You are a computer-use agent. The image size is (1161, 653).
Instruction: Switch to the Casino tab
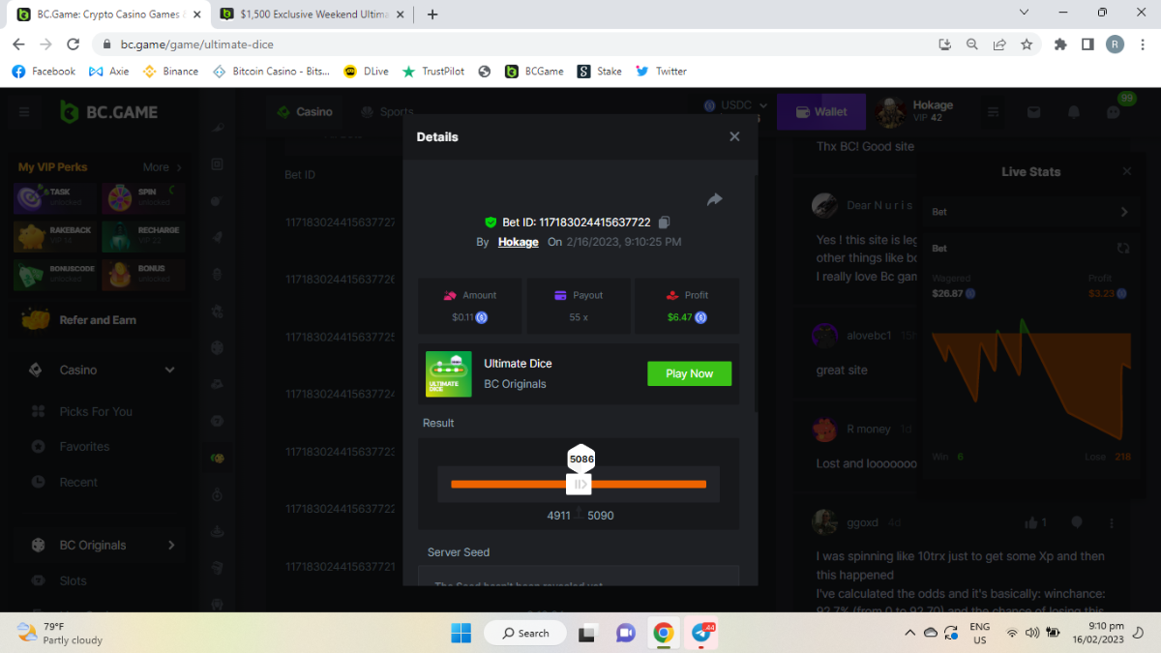coord(305,112)
